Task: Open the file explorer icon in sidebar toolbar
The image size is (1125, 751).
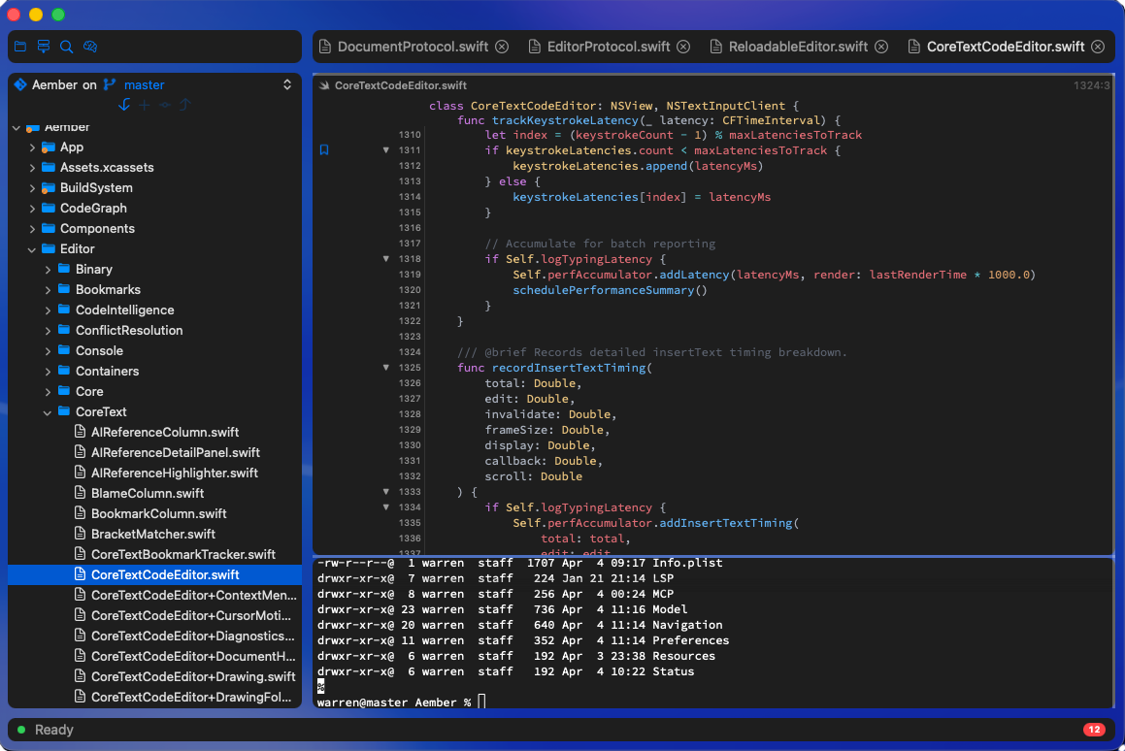Action: tap(19, 46)
